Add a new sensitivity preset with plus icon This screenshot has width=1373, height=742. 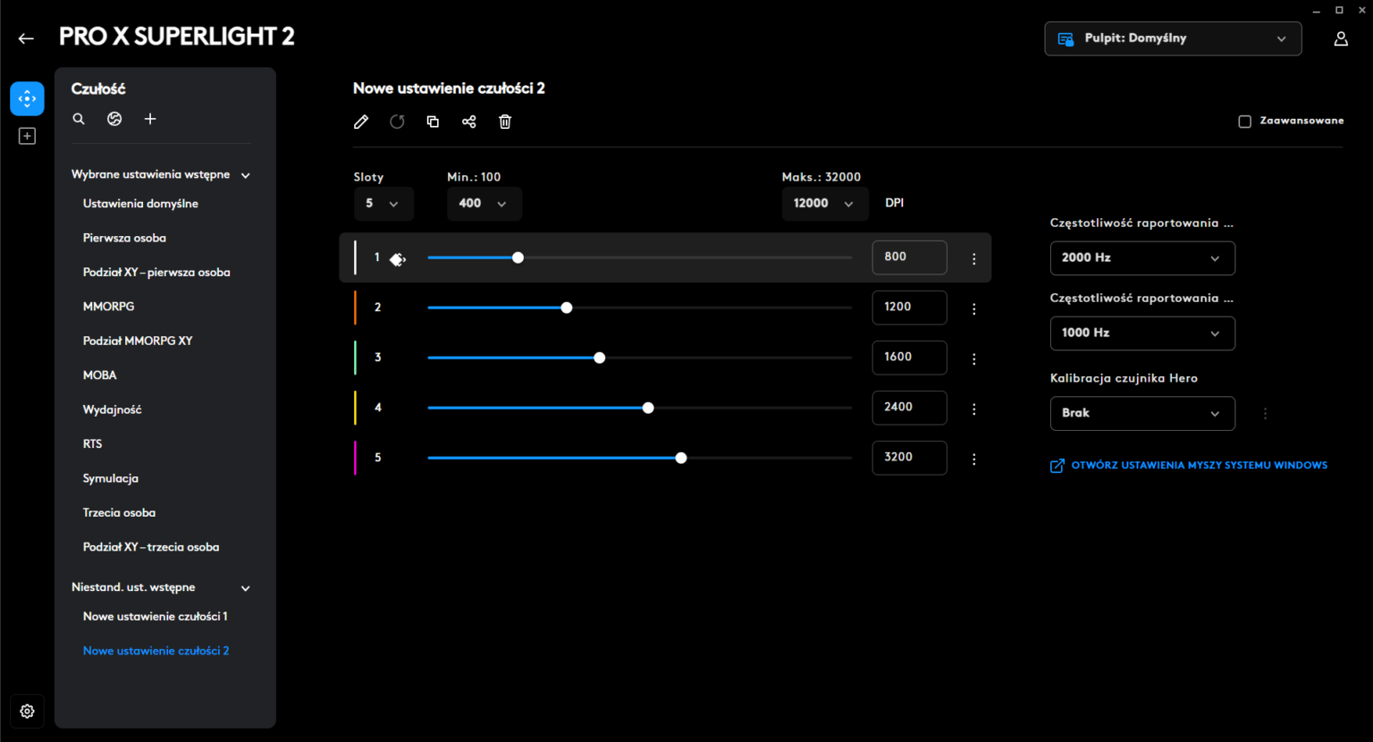pos(150,119)
